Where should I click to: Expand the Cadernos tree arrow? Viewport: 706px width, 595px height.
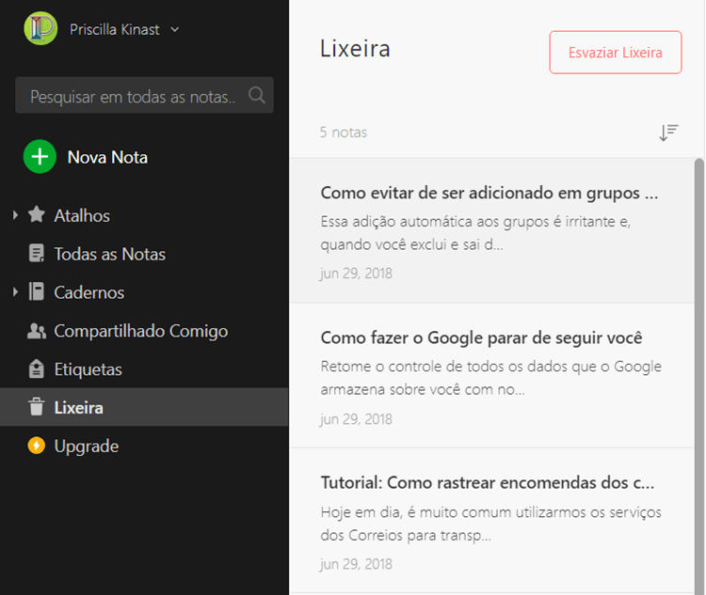[15, 293]
